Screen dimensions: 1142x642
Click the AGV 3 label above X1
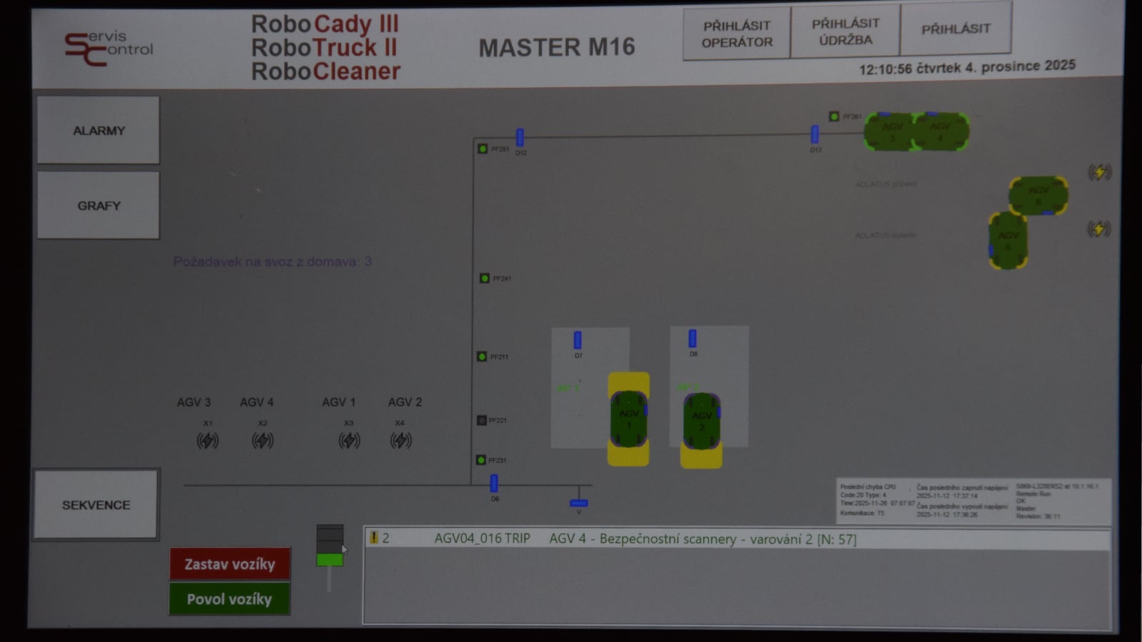194,402
